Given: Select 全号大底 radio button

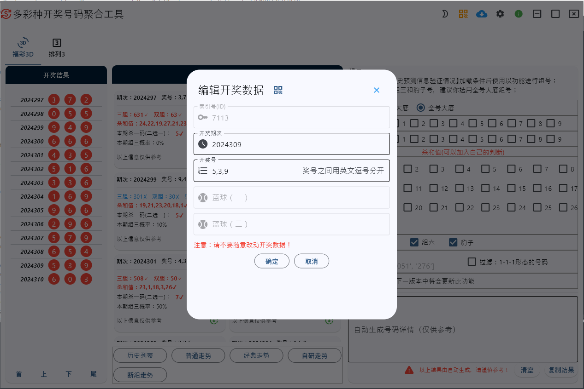Looking at the screenshot, I should click(x=420, y=108).
